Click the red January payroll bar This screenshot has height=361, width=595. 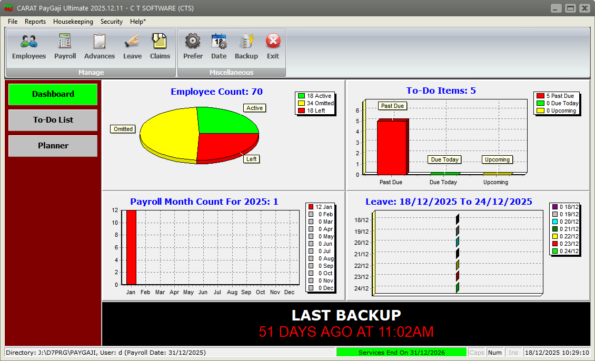click(131, 247)
